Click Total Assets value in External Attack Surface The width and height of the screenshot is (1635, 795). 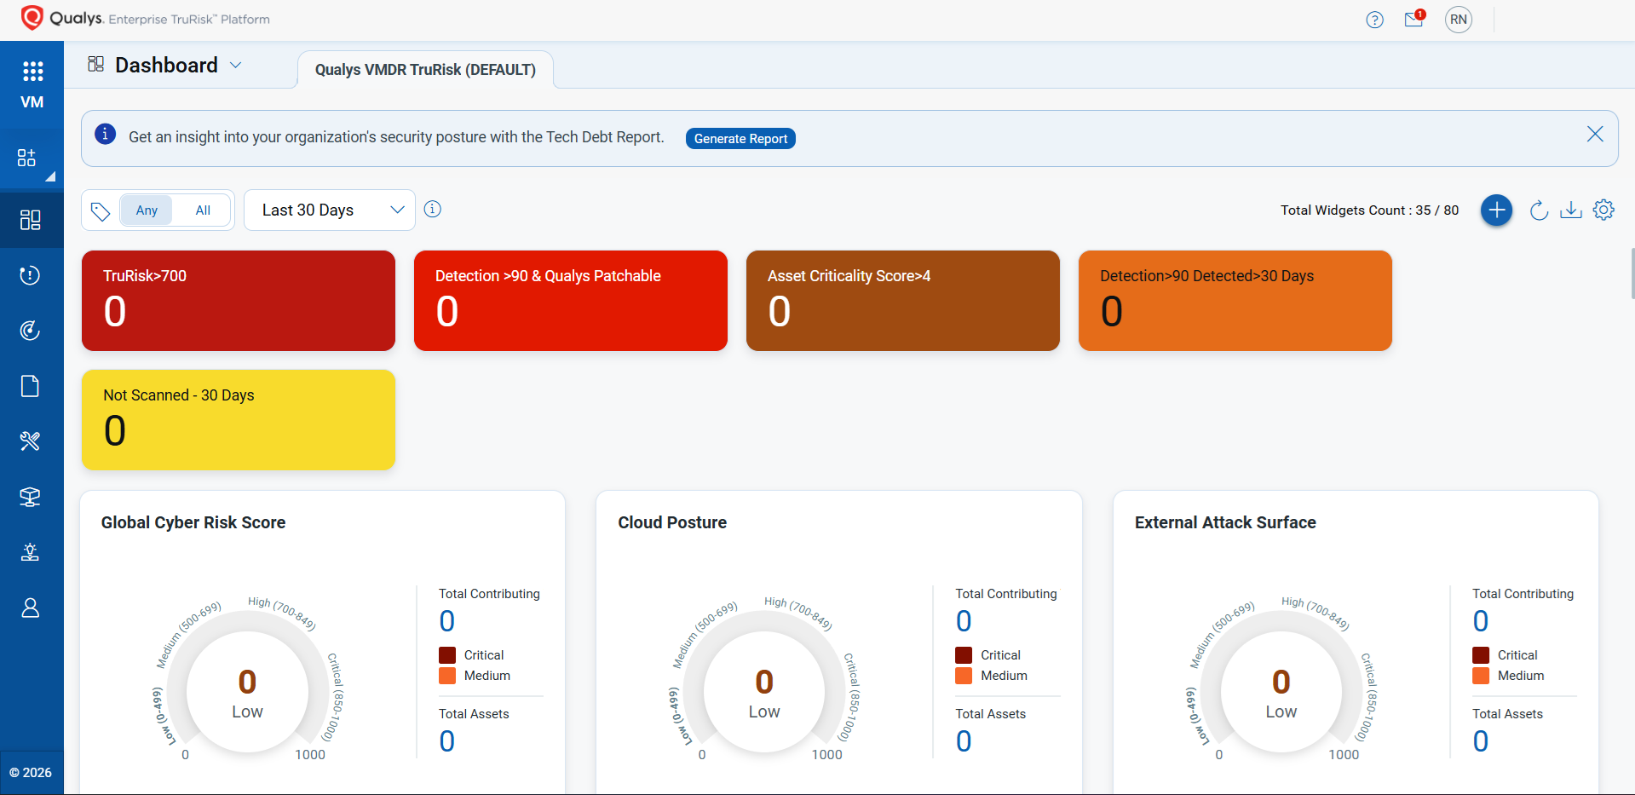(x=1481, y=741)
